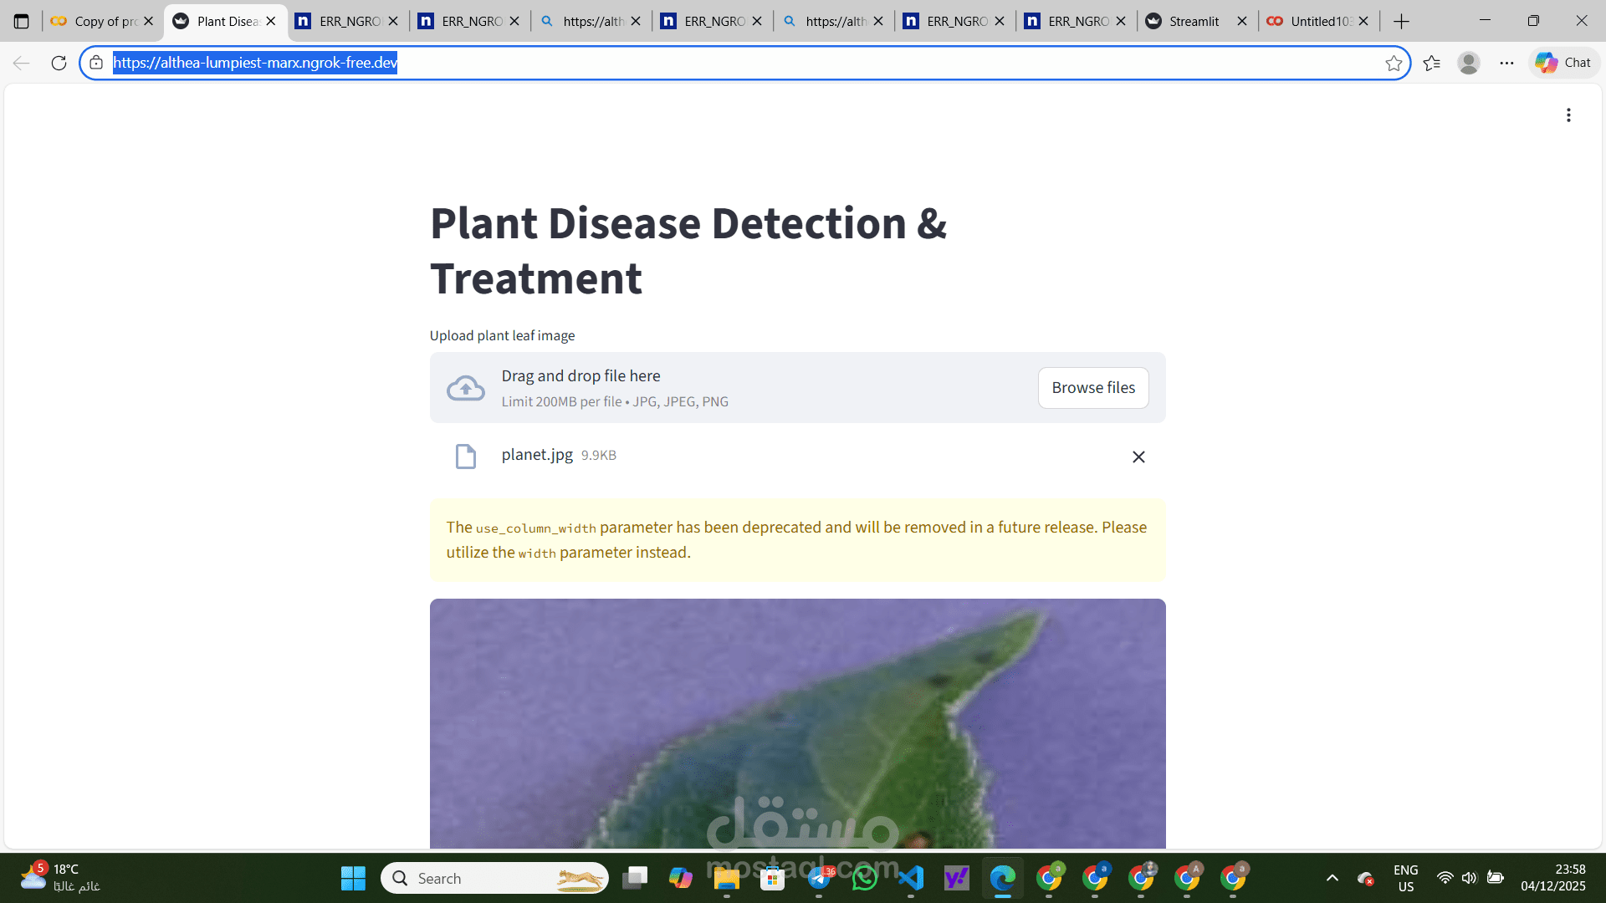Click the speaker volume icon in system tray
This screenshot has width=1606, height=903.
point(1470,878)
